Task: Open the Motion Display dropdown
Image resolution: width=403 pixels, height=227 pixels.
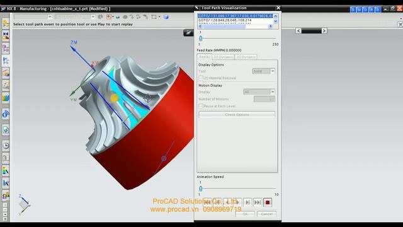Action: pyautogui.click(x=273, y=92)
